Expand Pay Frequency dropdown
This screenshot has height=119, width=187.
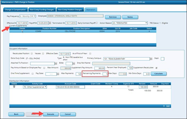(x=27, y=17)
